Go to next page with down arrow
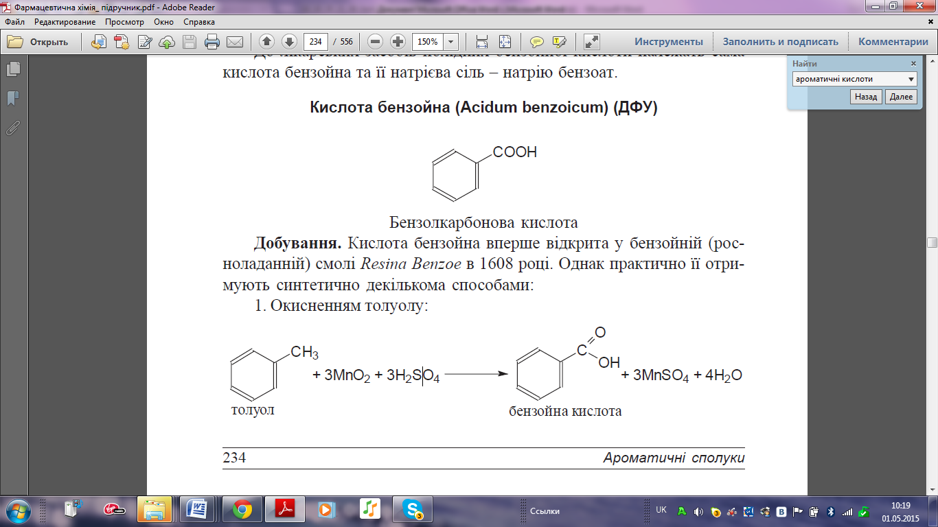 click(x=289, y=41)
